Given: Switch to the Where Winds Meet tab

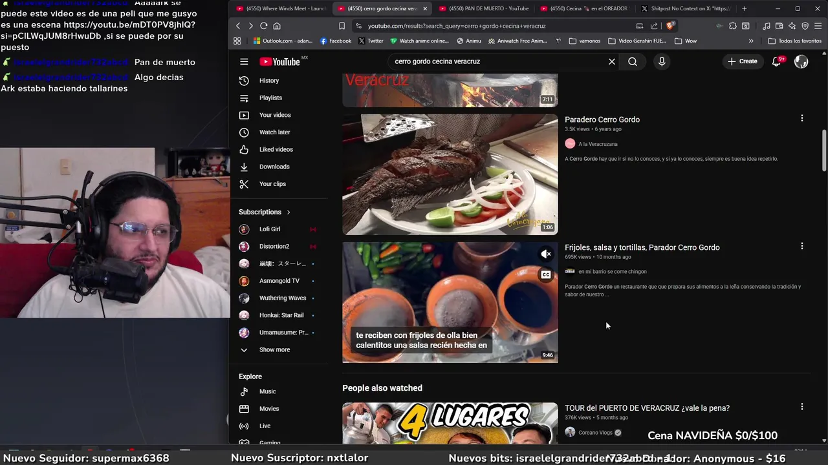Looking at the screenshot, I should [281, 8].
